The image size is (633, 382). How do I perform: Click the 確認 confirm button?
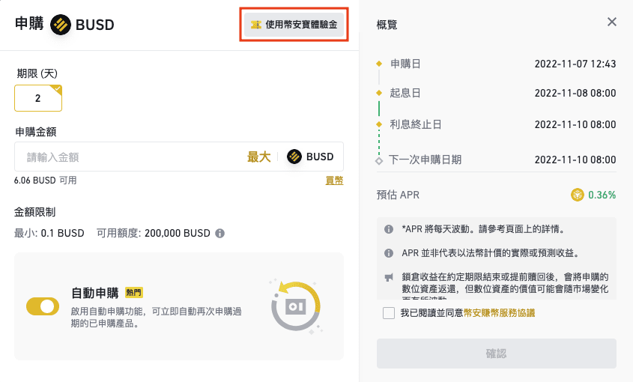pyautogui.click(x=496, y=354)
